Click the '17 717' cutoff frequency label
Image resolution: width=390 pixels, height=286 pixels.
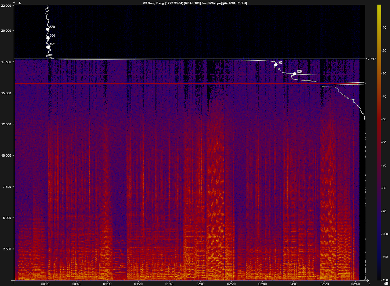coord(371,59)
